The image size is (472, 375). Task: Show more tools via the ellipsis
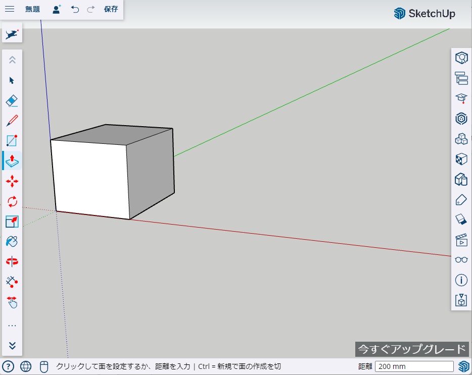(x=12, y=326)
